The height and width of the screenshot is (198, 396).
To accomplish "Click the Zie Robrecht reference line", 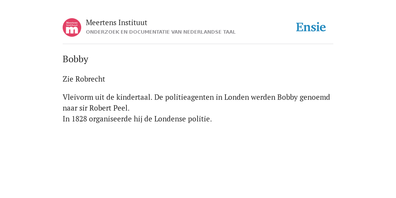I will pyautogui.click(x=84, y=79).
